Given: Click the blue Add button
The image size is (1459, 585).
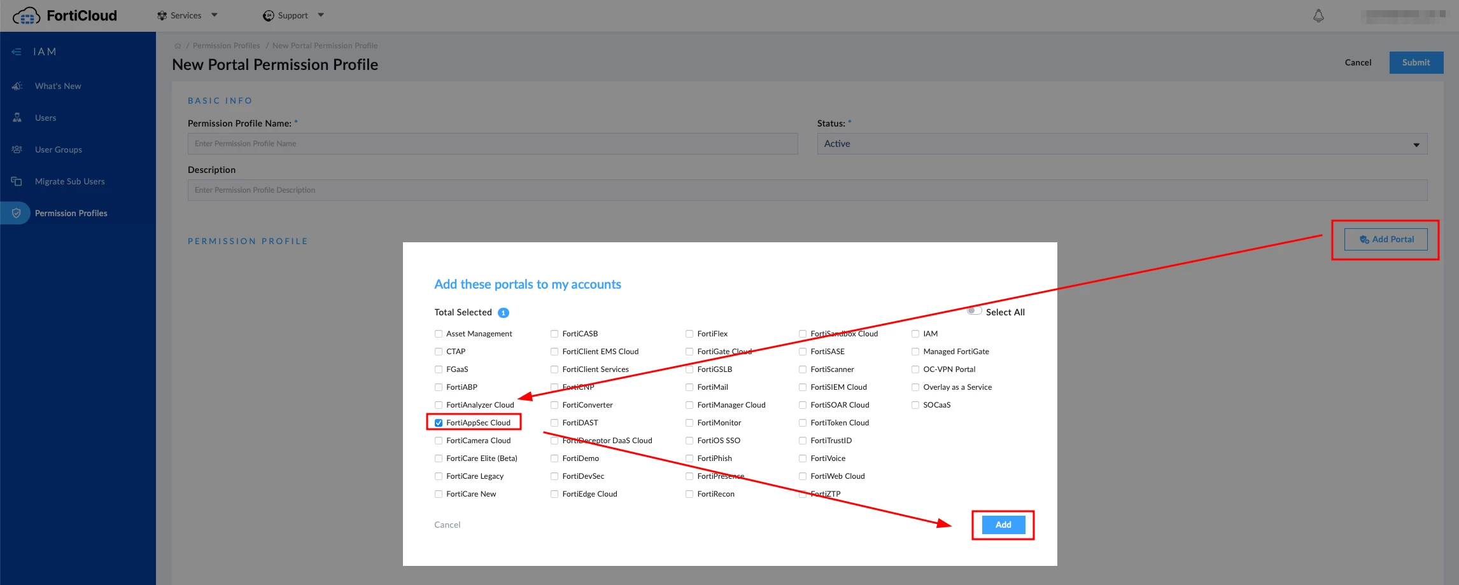Looking at the screenshot, I should pos(1003,525).
